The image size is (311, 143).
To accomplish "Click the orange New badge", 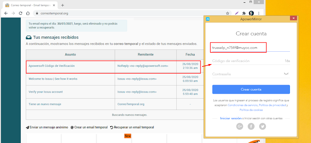I will click(x=128, y=136).
